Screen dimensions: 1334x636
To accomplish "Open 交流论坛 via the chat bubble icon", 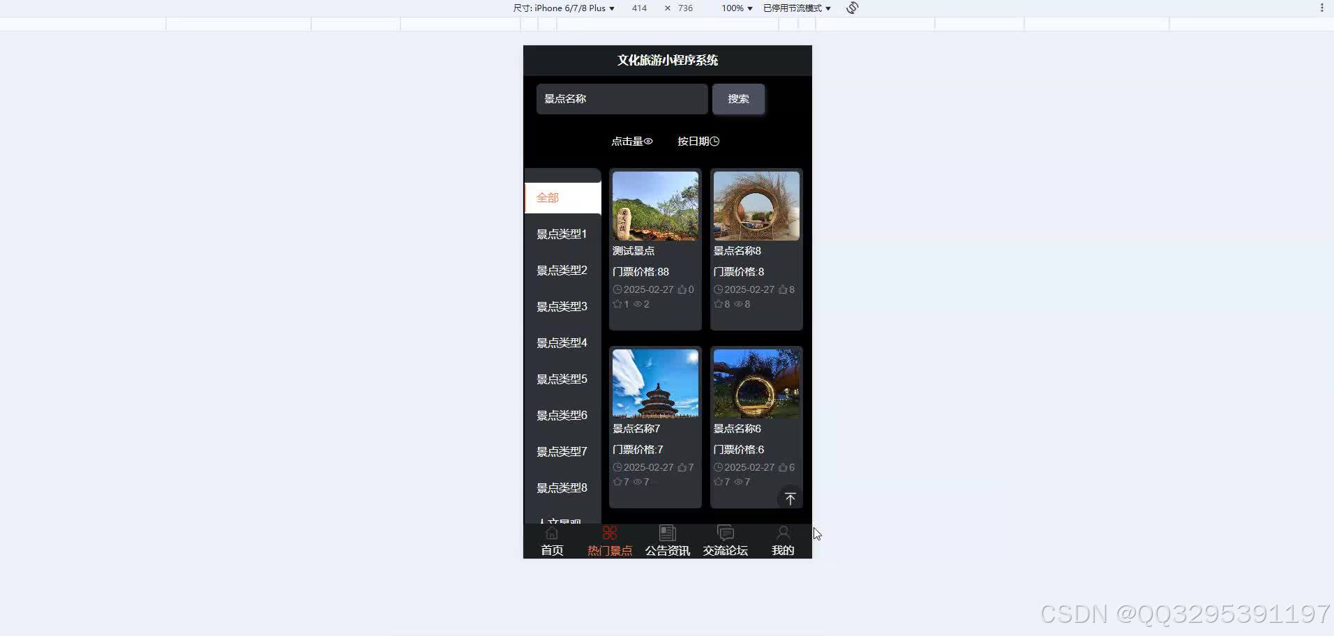I will click(x=724, y=532).
